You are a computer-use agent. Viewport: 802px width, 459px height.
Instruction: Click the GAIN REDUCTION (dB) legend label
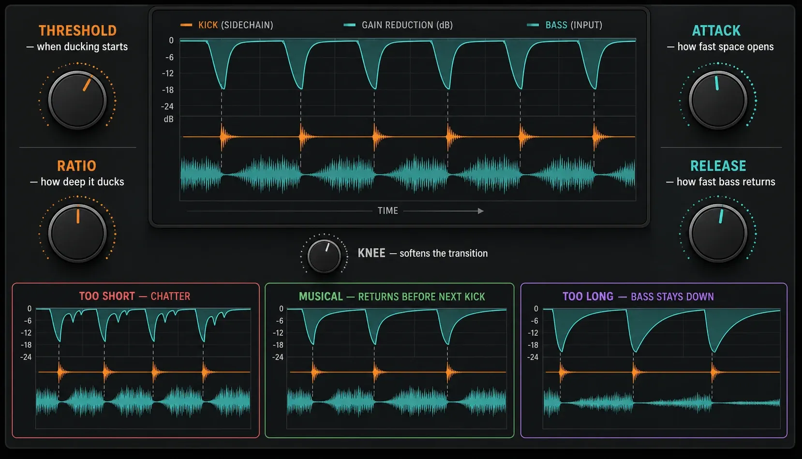click(x=407, y=25)
